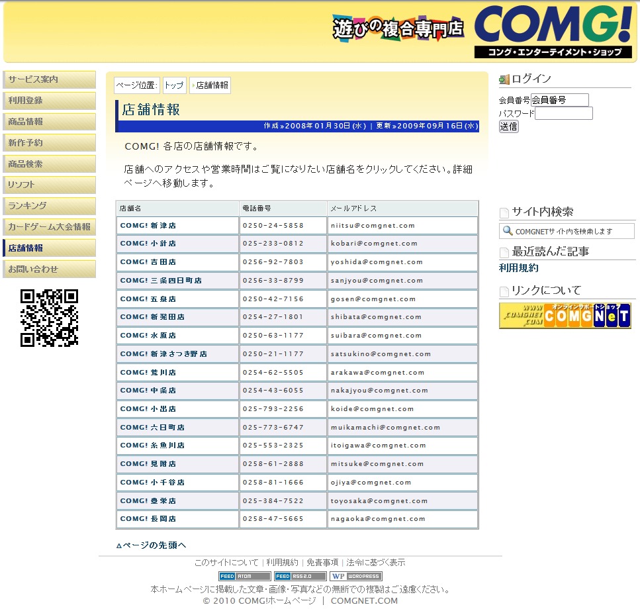
Task: Jump to ページの先頭へ link
Action: coord(151,545)
